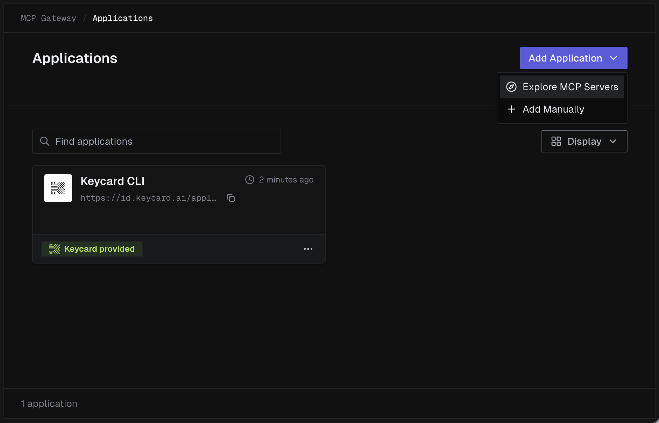659x423 pixels.
Task: Choose Add Manually from the menu
Action: click(553, 109)
